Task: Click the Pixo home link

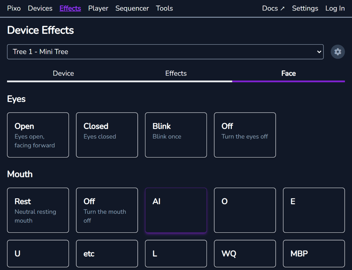Action: (x=14, y=8)
